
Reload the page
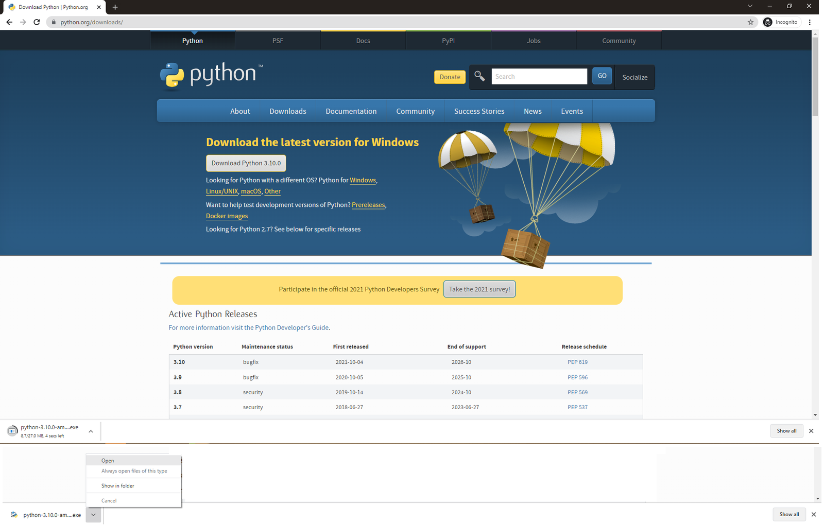pyautogui.click(x=36, y=22)
